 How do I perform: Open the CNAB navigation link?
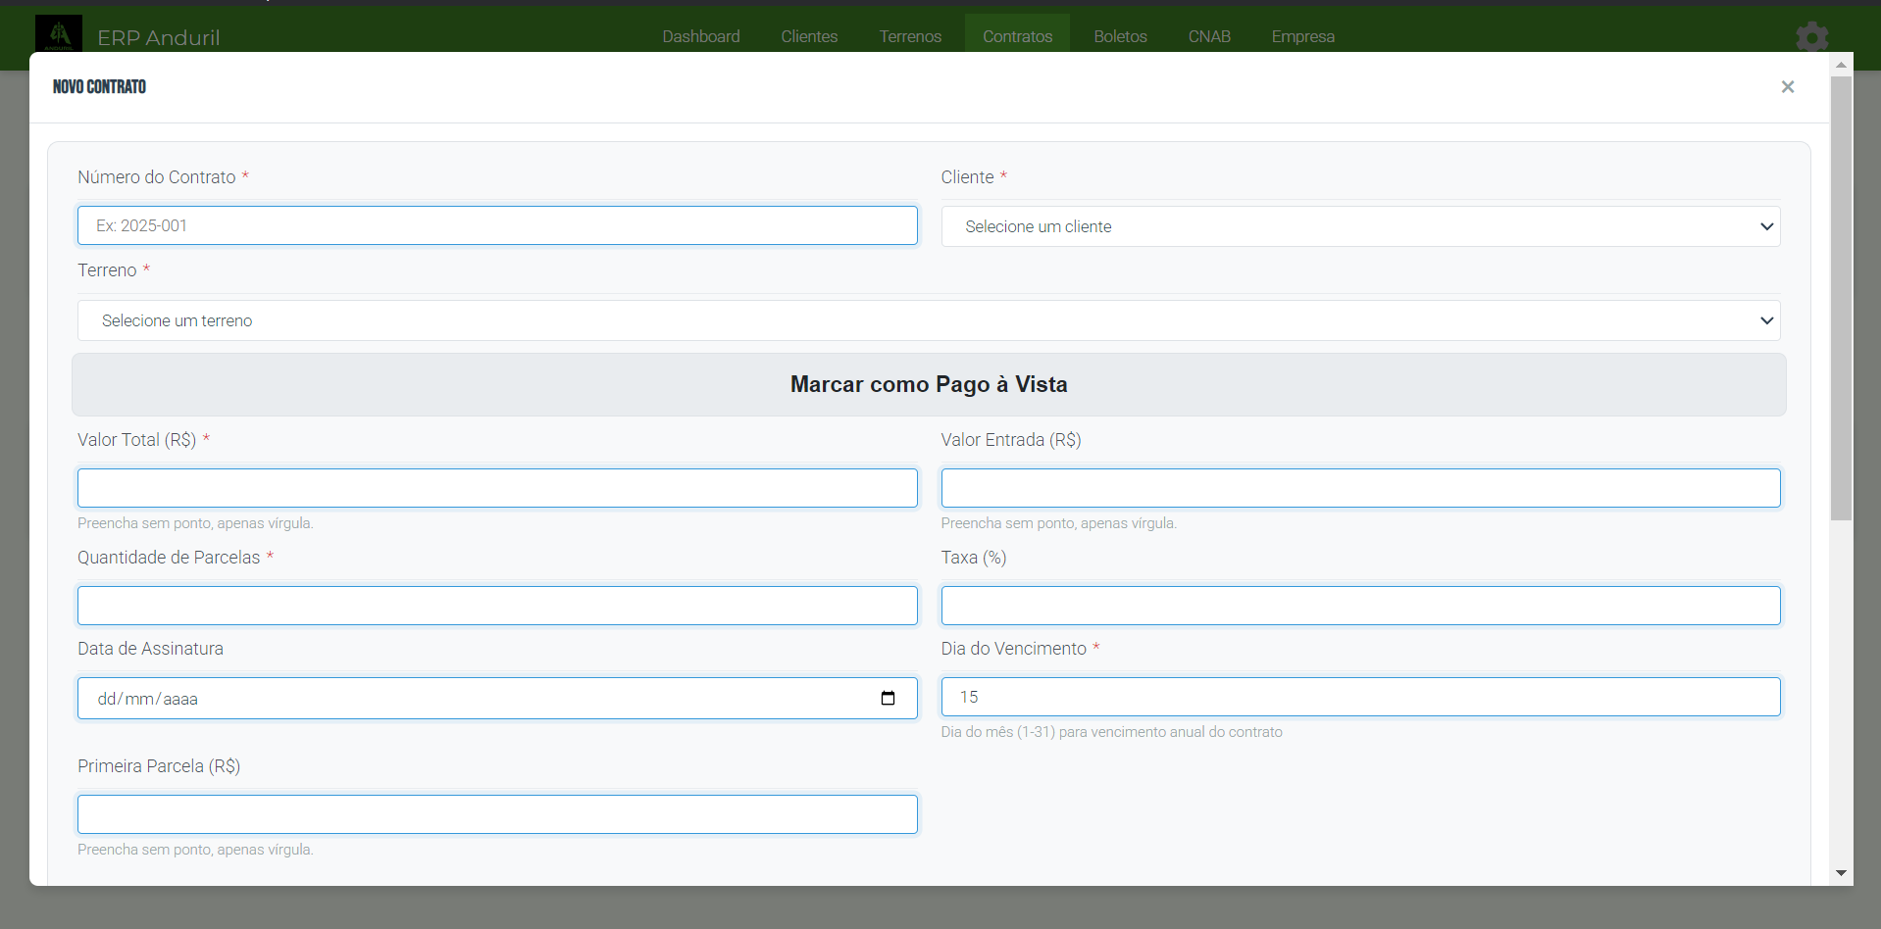[1208, 36]
